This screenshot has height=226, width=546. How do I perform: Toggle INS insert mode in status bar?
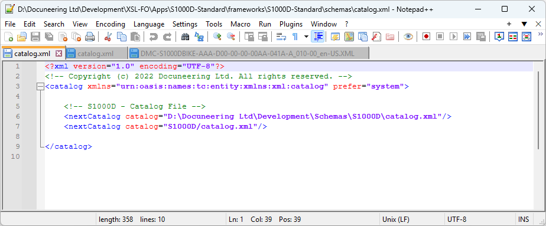524,220
